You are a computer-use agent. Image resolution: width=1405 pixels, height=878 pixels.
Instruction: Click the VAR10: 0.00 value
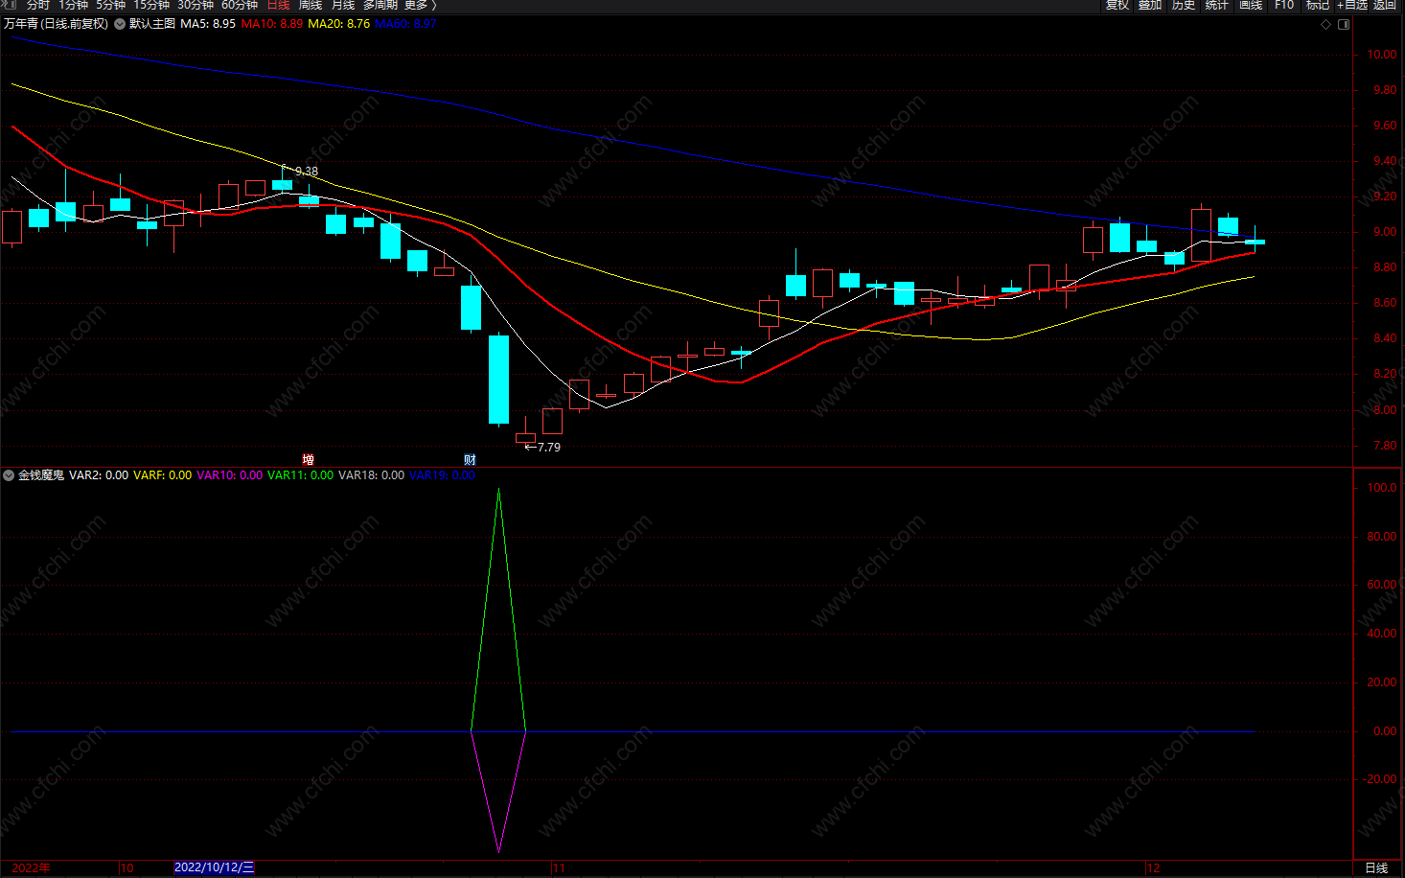229,475
